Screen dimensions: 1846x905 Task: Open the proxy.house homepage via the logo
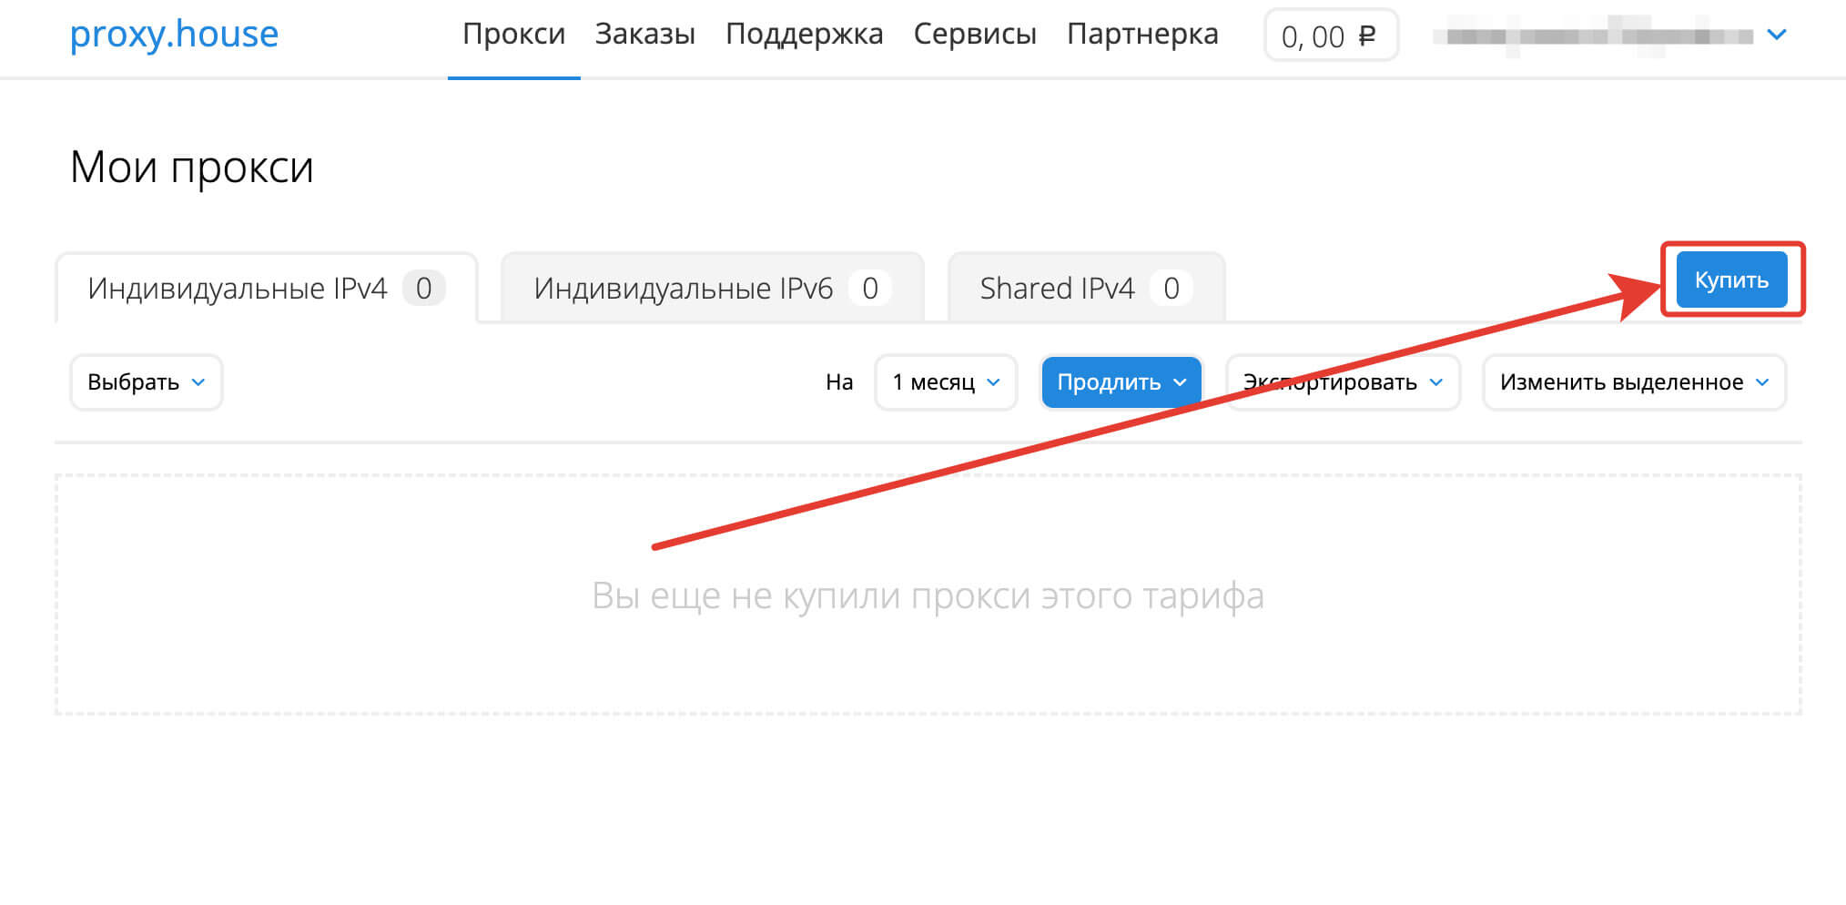pyautogui.click(x=174, y=35)
